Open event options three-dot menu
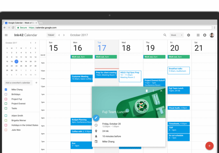Screen dimensions: 219x153 [153, 91]
